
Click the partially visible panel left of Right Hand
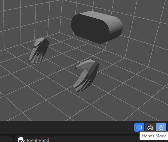[6, 139]
